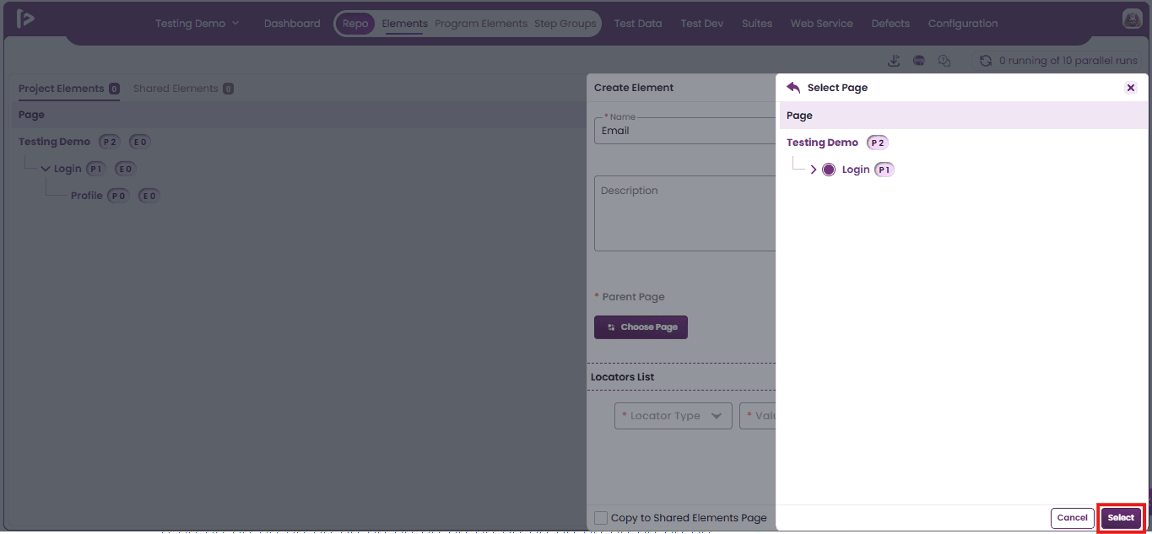The width and height of the screenshot is (1152, 534).
Task: Open the Test Data menu
Action: click(x=638, y=24)
